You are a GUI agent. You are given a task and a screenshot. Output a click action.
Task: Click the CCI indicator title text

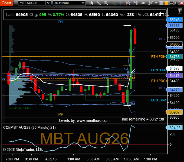pyautogui.click(x=29, y=128)
